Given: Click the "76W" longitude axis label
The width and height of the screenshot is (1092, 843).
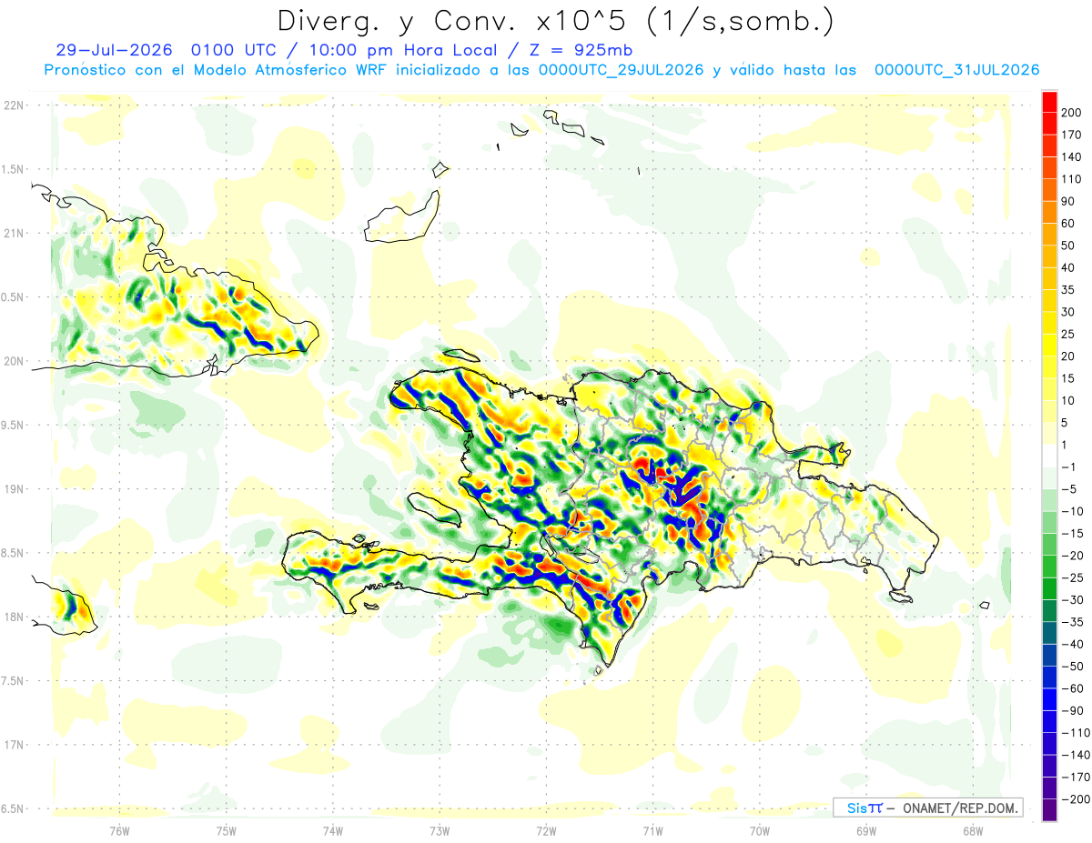Looking at the screenshot, I should coord(120,830).
